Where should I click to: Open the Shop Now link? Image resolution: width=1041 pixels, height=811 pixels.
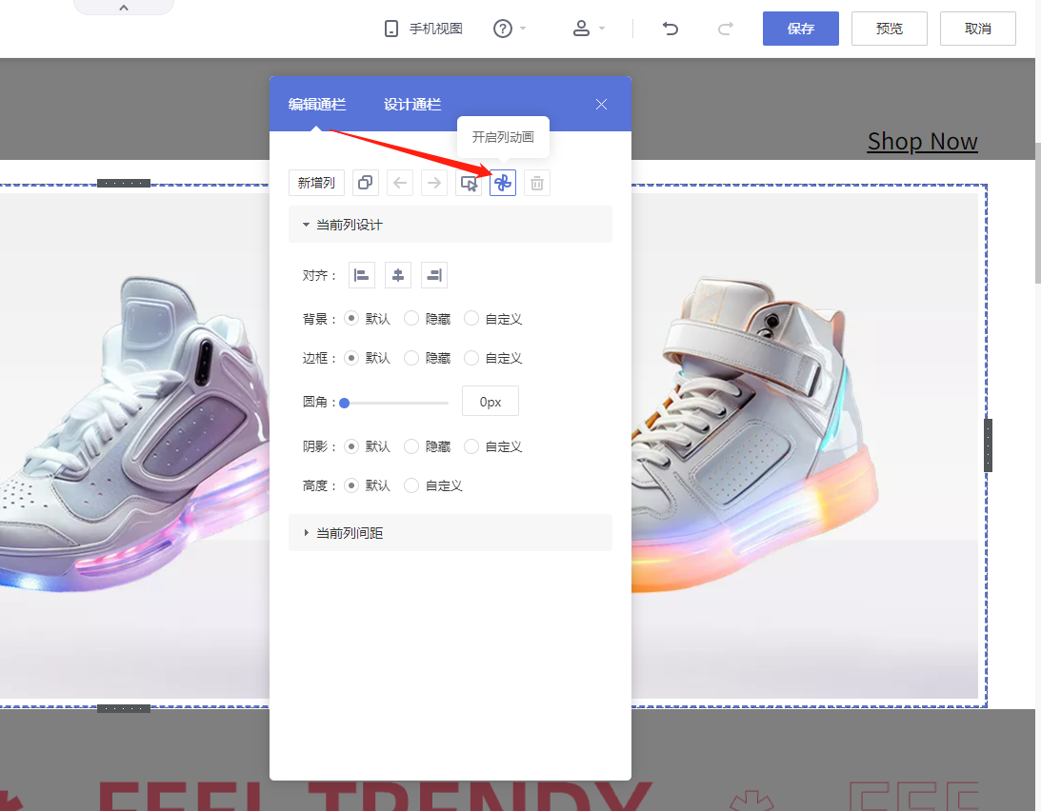[922, 142]
